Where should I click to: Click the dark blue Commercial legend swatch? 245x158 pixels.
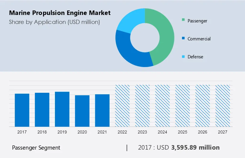point(183,38)
